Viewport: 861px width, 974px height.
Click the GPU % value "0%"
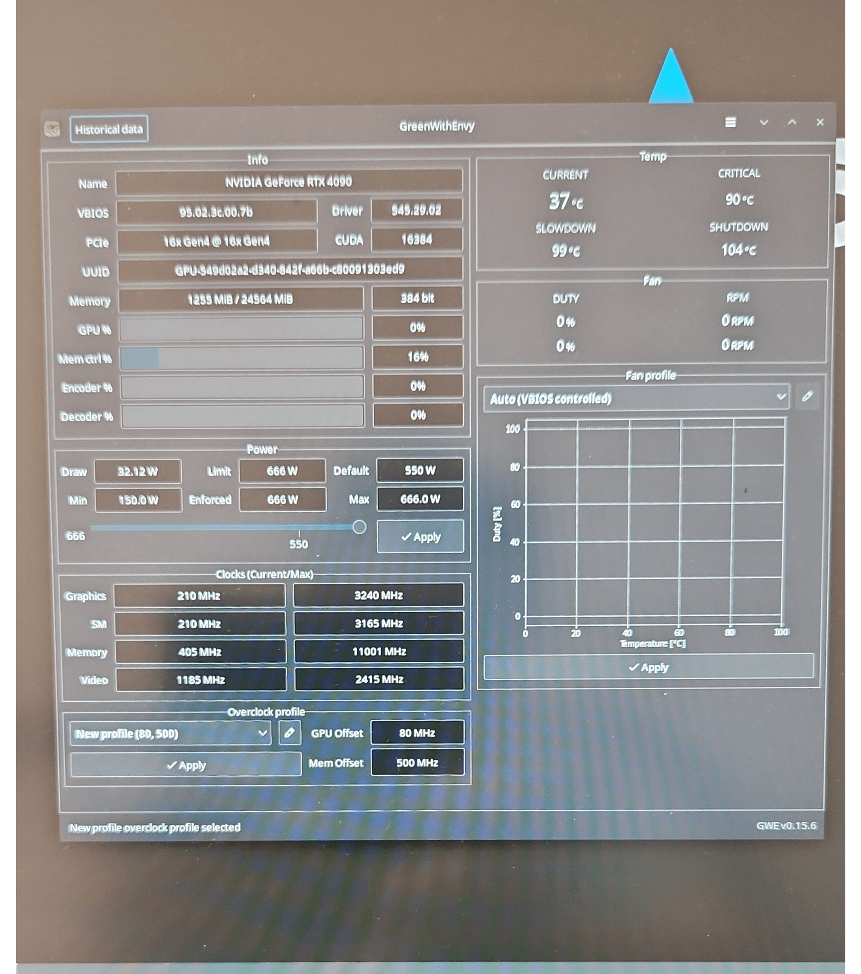[417, 328]
